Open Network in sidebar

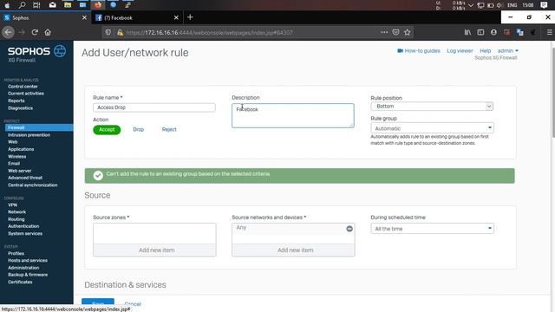point(16,211)
